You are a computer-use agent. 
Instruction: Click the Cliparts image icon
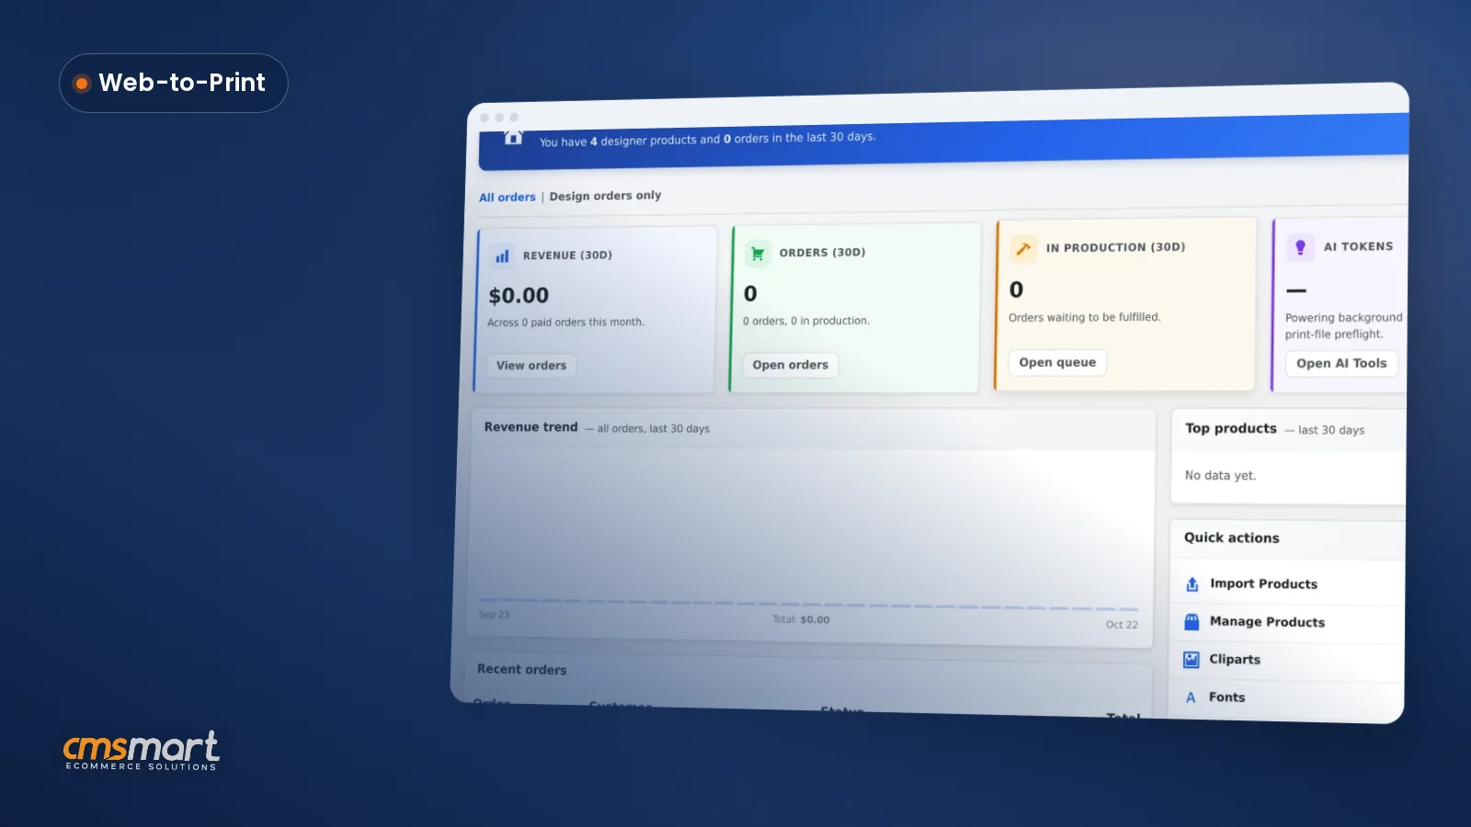coord(1192,660)
